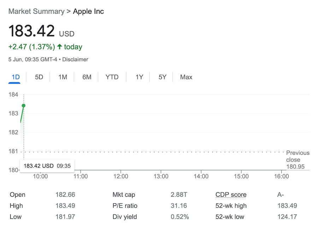The height and width of the screenshot is (227, 318).
Task: Select the 6M range tab
Action: (87, 77)
